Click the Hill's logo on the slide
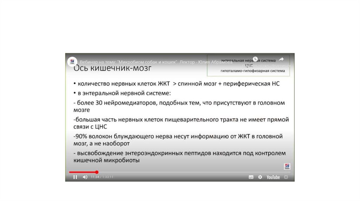Image resolution: width=360 pixels, height=201 pixels. coord(287,166)
